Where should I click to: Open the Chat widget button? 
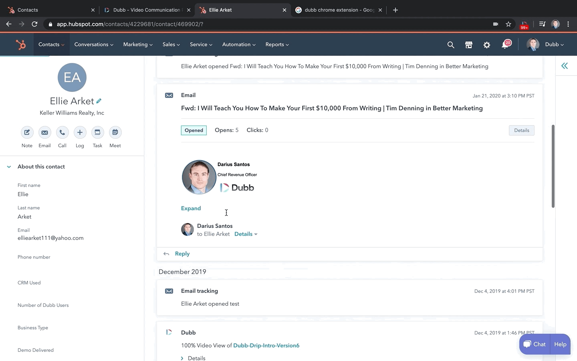point(535,344)
